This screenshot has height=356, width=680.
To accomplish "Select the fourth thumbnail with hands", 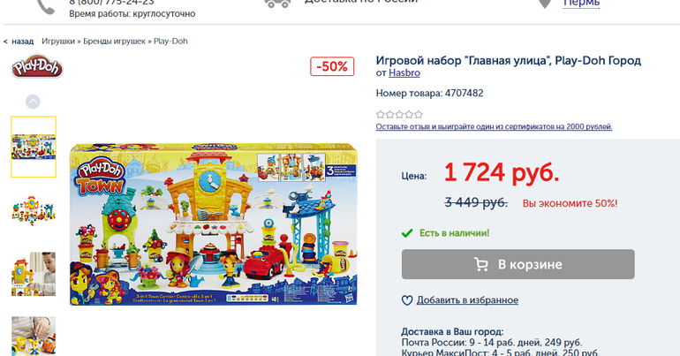I will [34, 336].
